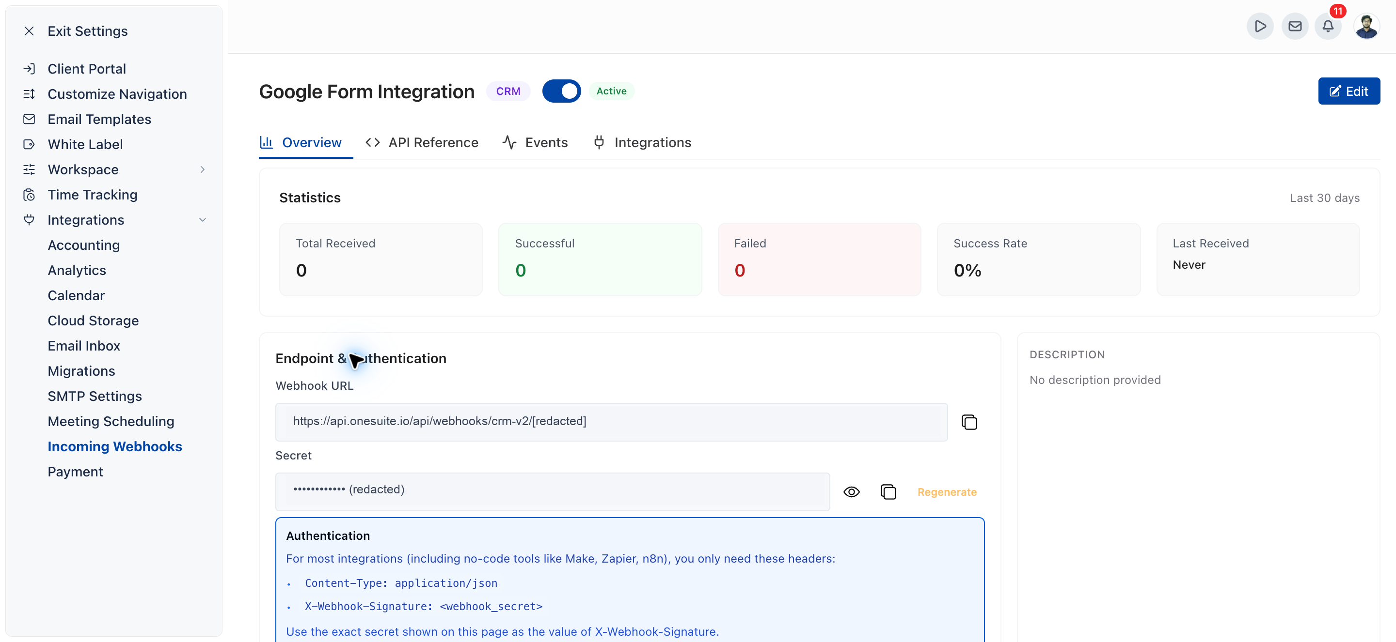Select Meeting Scheduling under Integrations
The height and width of the screenshot is (642, 1396).
click(111, 421)
